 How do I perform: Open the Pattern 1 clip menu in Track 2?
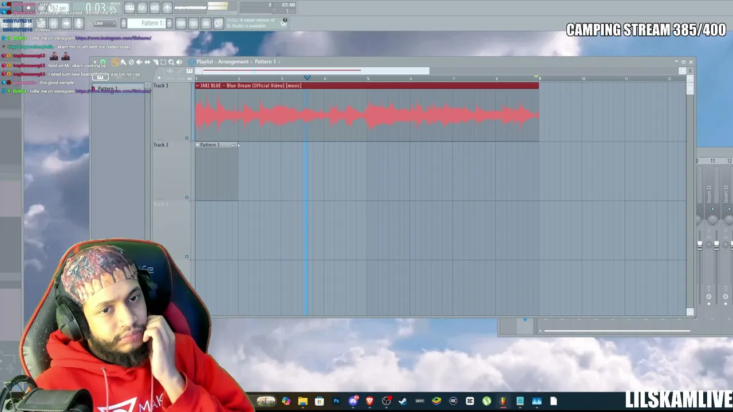[x=198, y=145]
